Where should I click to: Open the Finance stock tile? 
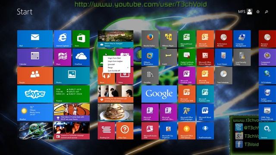pyautogui.click(x=72, y=94)
